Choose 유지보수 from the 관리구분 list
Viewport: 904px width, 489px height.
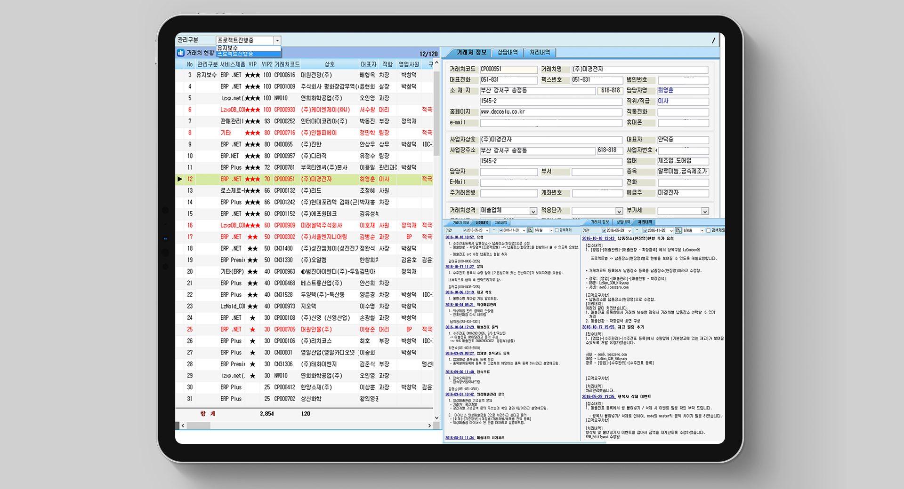point(248,48)
